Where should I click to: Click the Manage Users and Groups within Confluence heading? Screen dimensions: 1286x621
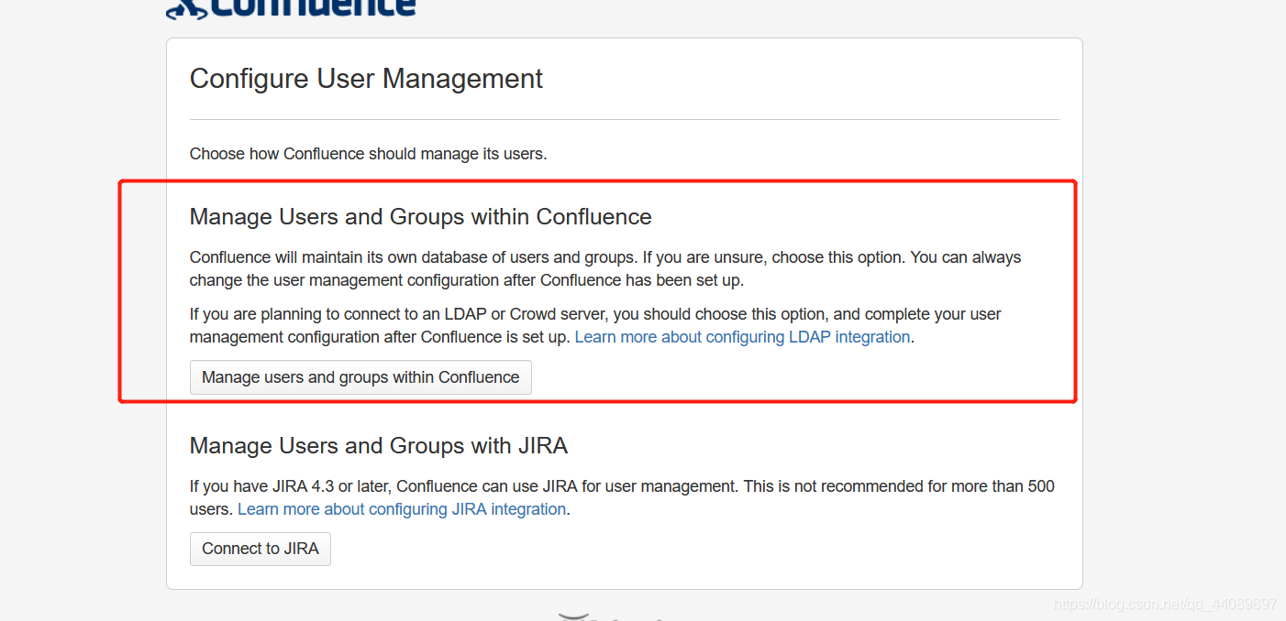(x=420, y=217)
